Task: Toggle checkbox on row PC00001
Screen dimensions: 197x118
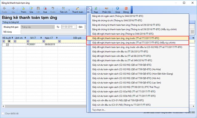Action: (7, 45)
